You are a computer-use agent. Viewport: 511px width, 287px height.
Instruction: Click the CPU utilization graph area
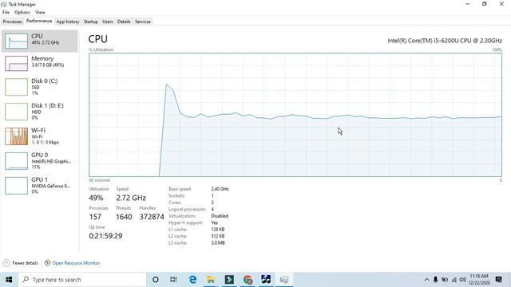(295, 115)
